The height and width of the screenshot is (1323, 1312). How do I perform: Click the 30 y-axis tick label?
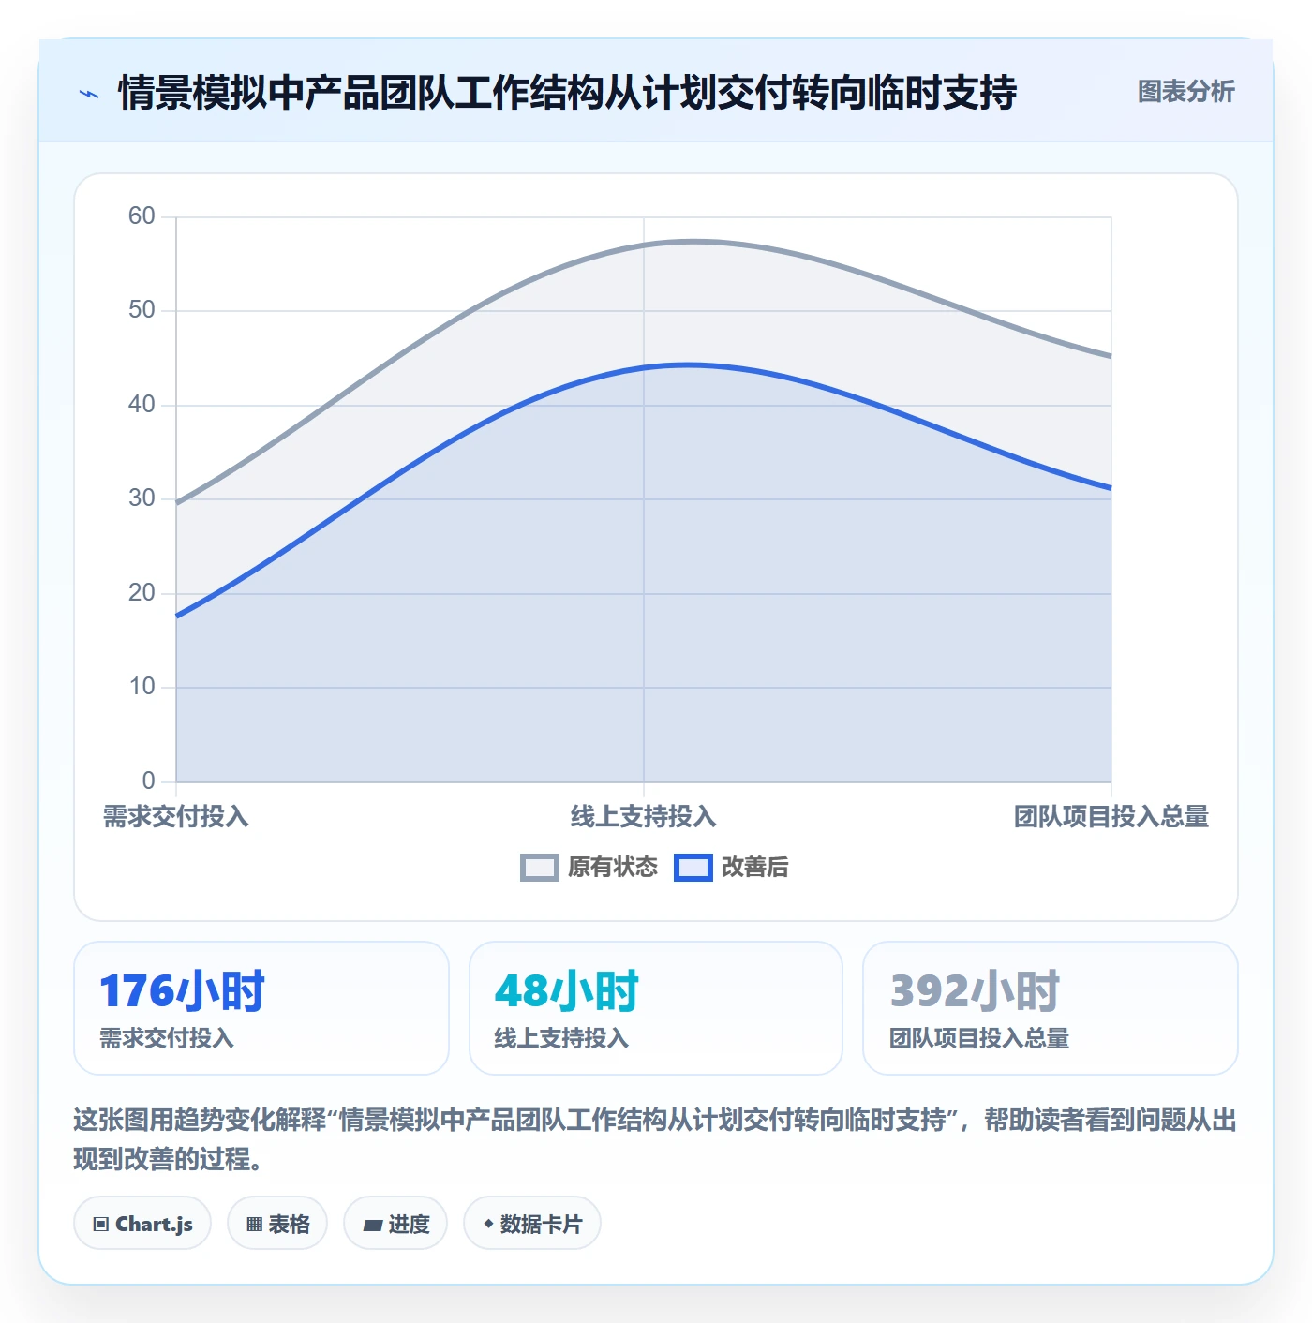pos(142,498)
